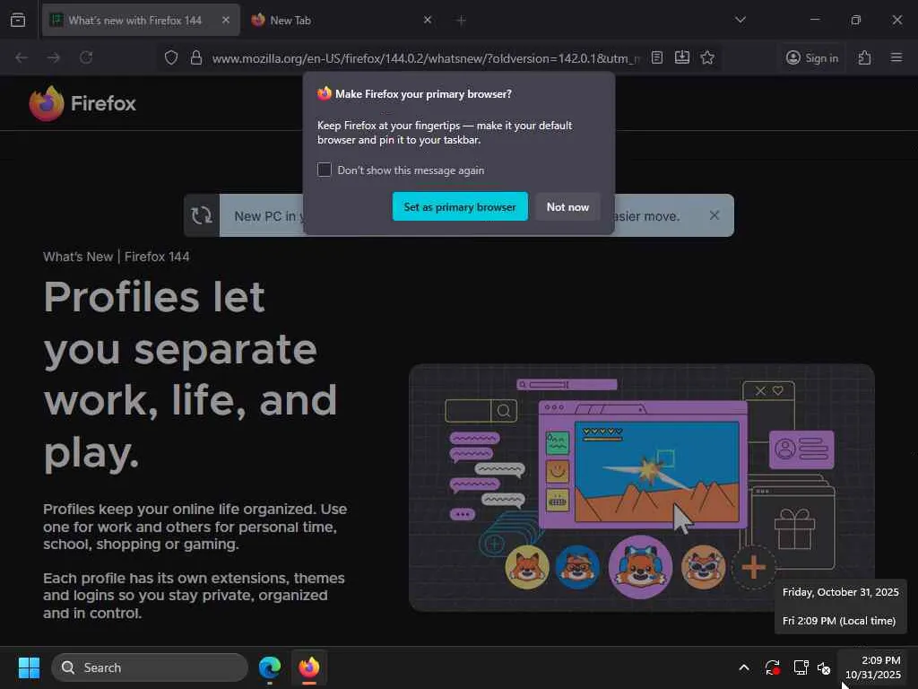Show hidden system tray icons
Image resolution: width=918 pixels, height=689 pixels.
click(744, 667)
